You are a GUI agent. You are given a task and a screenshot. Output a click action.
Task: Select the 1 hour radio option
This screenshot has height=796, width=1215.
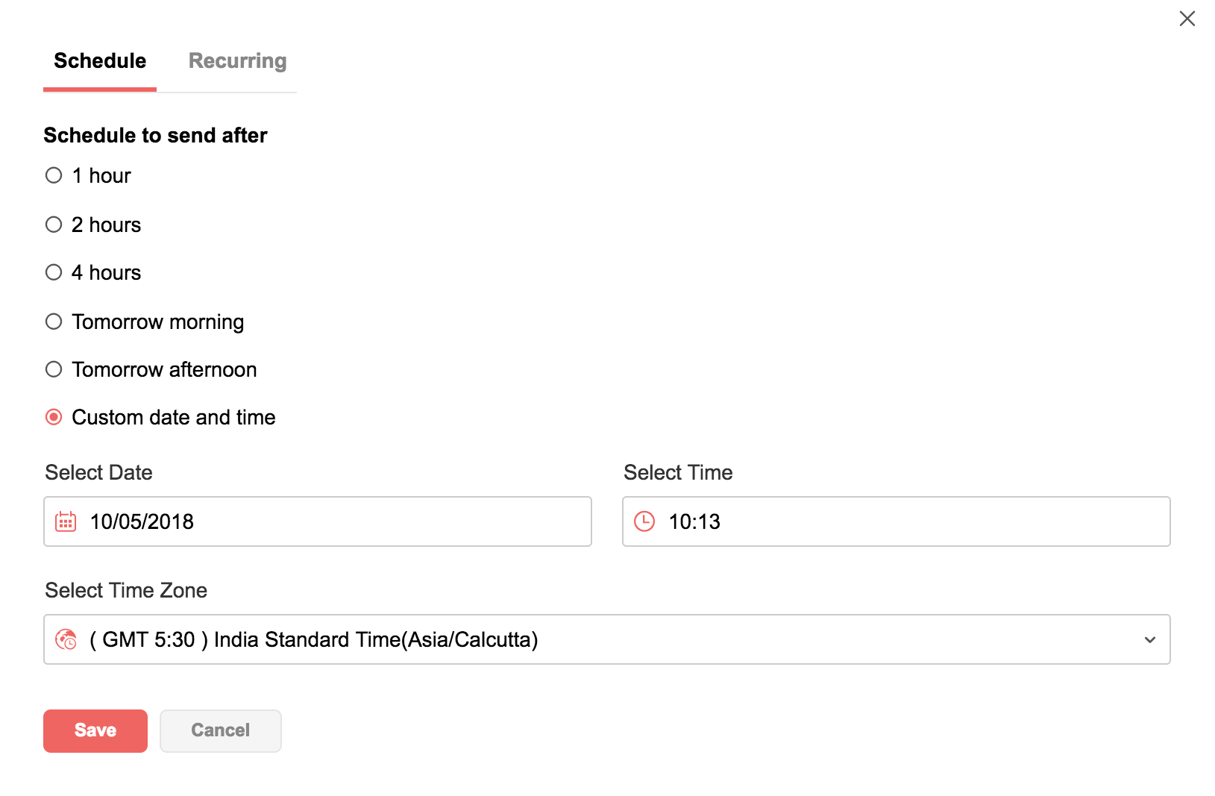coord(54,175)
